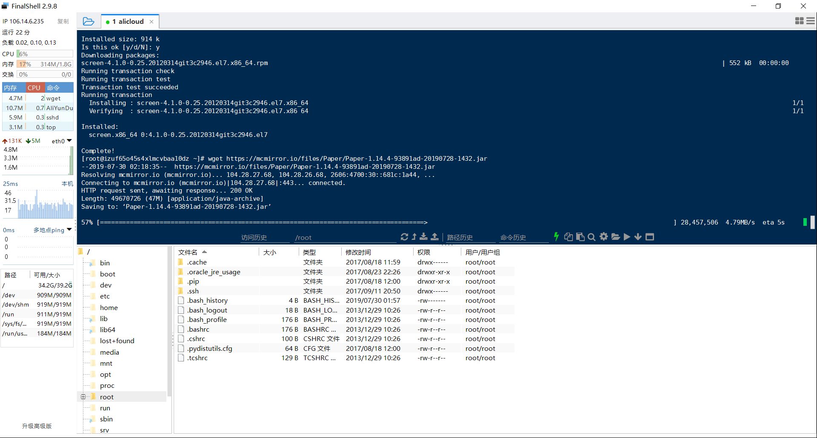Click the 访问历史 visit history field
The image size is (817, 438).
point(265,238)
